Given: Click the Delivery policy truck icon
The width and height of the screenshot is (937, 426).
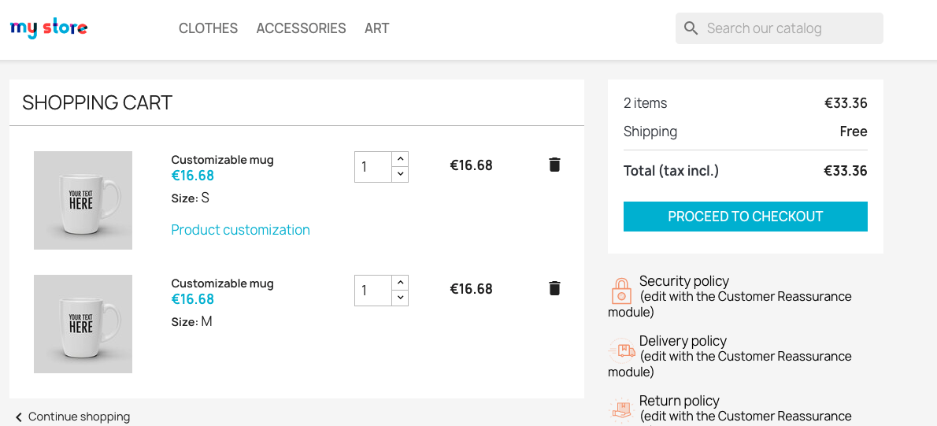Looking at the screenshot, I should click(621, 350).
